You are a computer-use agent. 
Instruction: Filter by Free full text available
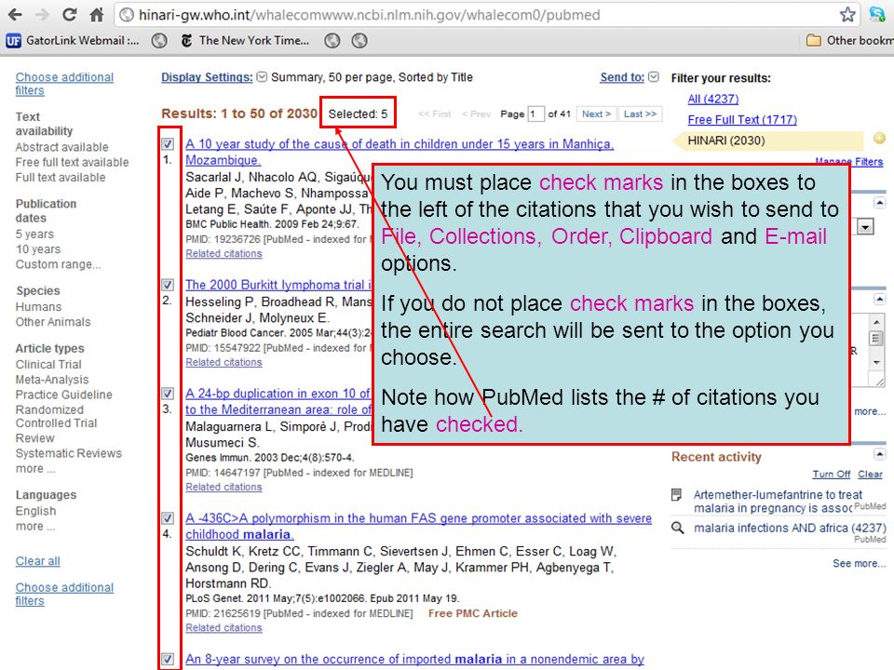click(72, 162)
